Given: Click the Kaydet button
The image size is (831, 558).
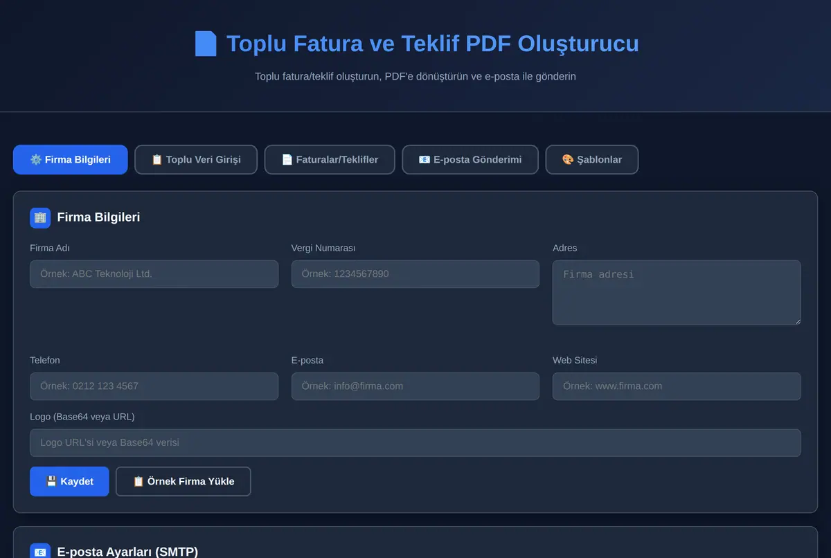Looking at the screenshot, I should tap(69, 481).
